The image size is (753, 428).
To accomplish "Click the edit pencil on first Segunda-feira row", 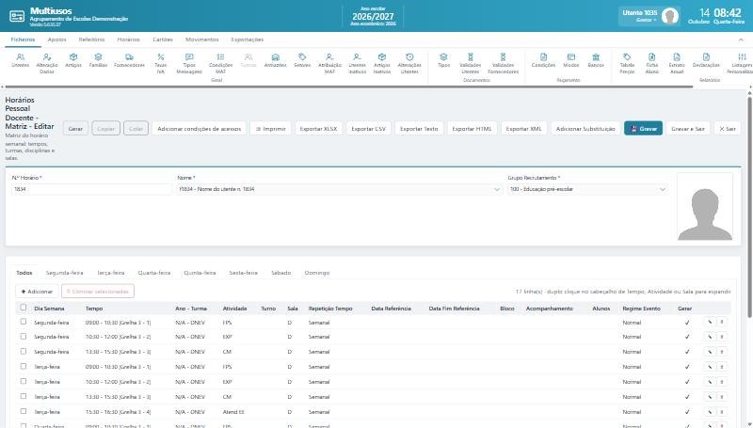I will (710, 323).
